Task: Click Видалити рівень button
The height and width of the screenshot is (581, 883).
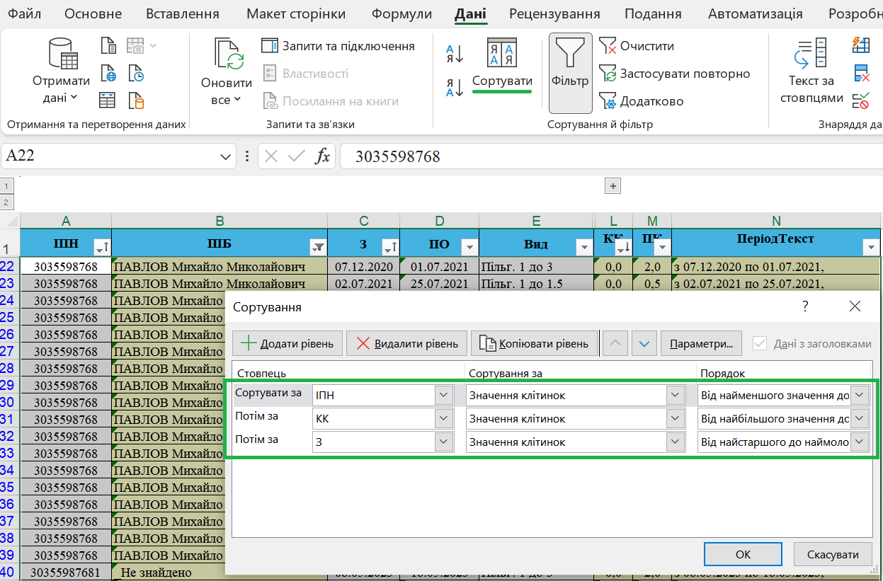Action: pos(406,344)
